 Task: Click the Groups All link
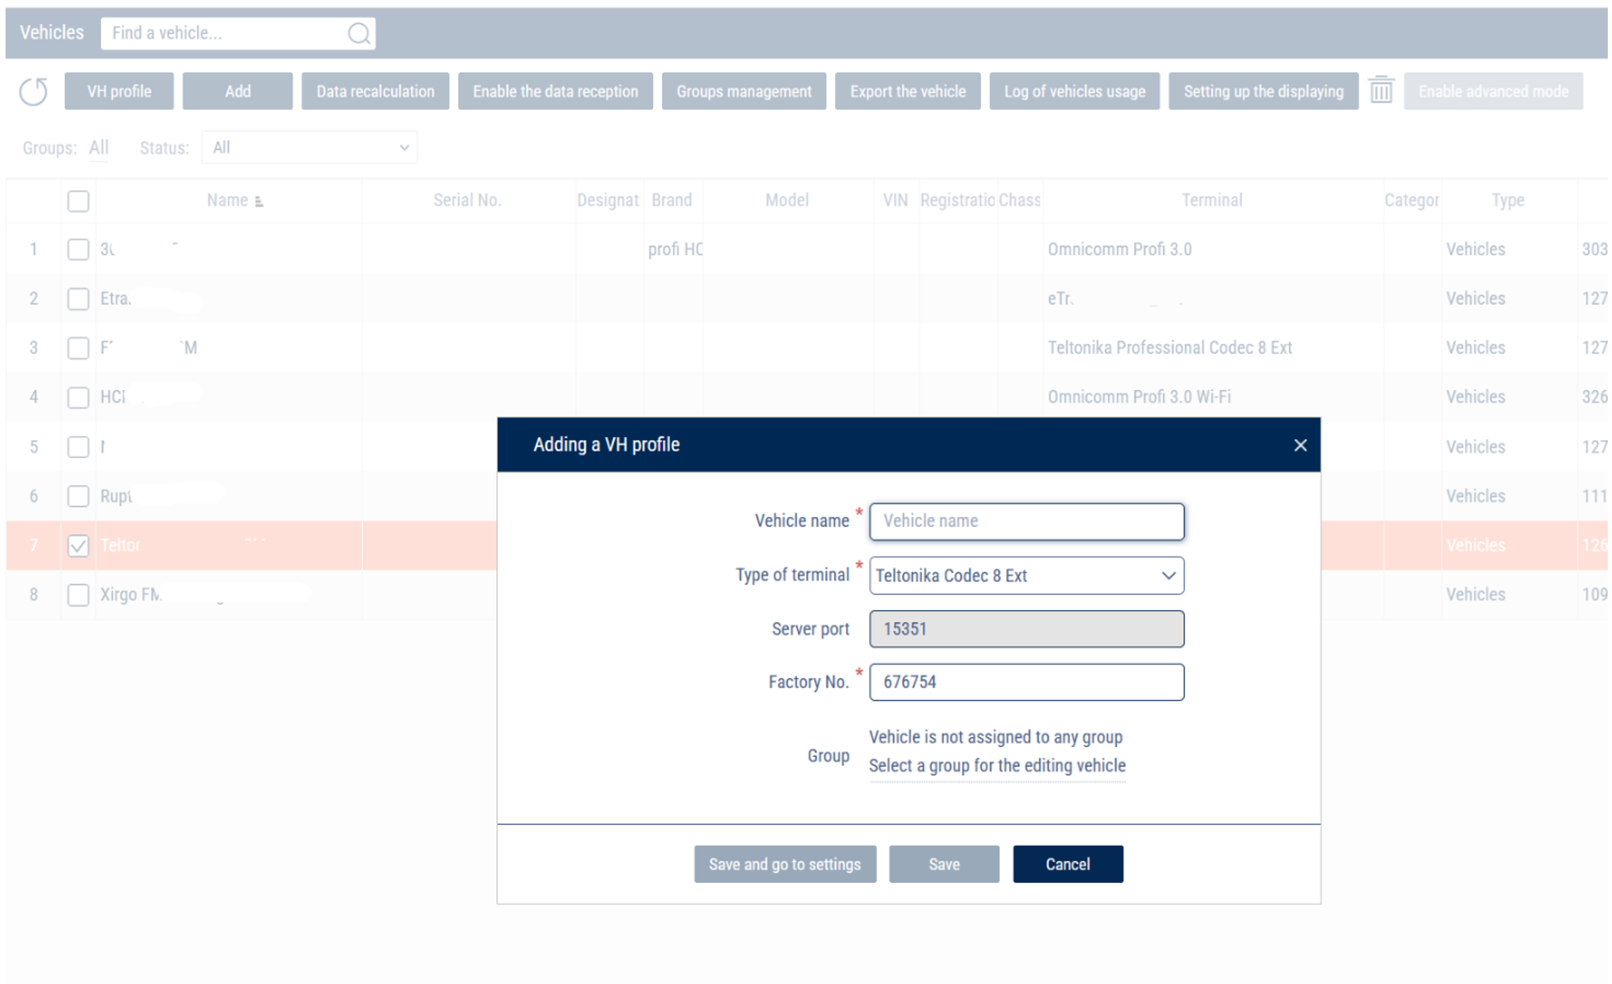click(99, 148)
